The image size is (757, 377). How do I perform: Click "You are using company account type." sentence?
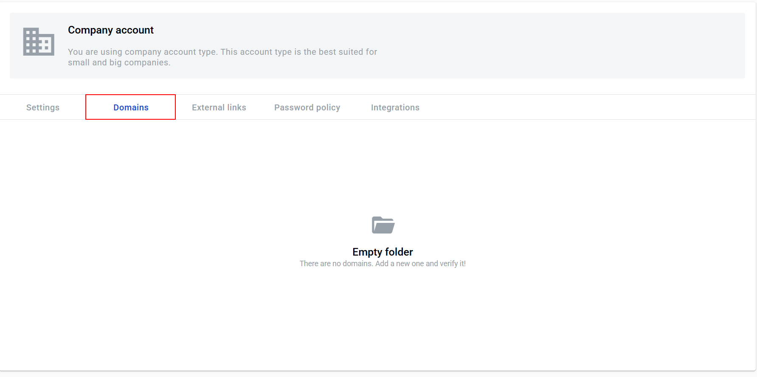tap(143, 52)
